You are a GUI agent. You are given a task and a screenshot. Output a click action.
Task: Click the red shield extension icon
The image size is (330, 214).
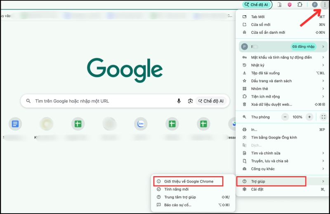point(290,5)
